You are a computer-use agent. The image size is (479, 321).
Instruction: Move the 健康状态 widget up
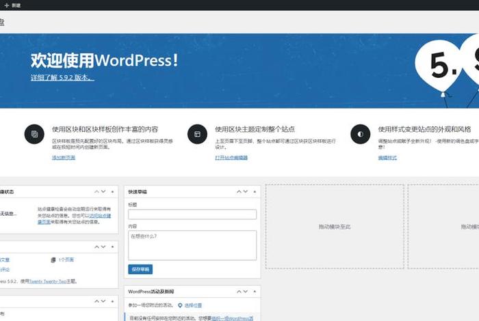96,192
